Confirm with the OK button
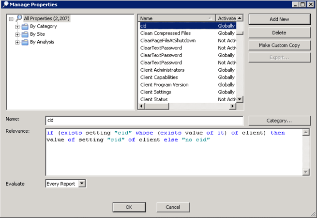 point(129,207)
